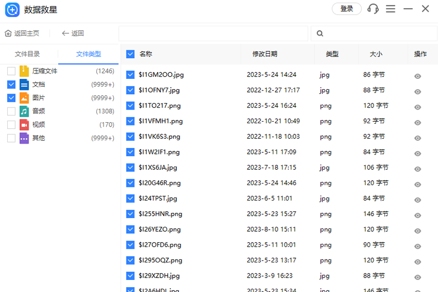Click the 音频 audio type icon
The width and height of the screenshot is (438, 292).
point(24,111)
